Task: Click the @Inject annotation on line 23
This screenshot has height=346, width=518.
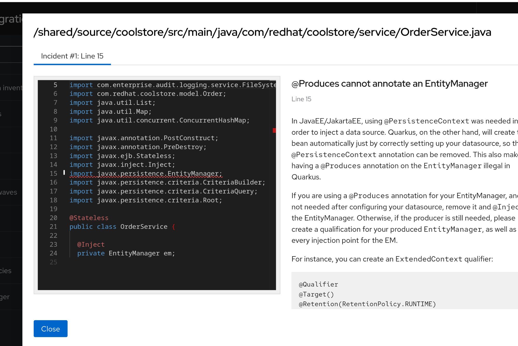Action: [x=91, y=245]
